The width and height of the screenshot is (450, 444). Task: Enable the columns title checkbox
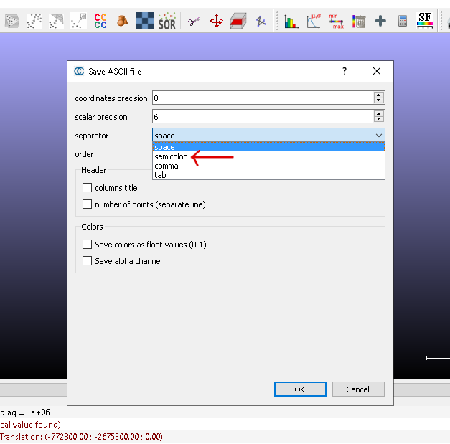coord(88,188)
